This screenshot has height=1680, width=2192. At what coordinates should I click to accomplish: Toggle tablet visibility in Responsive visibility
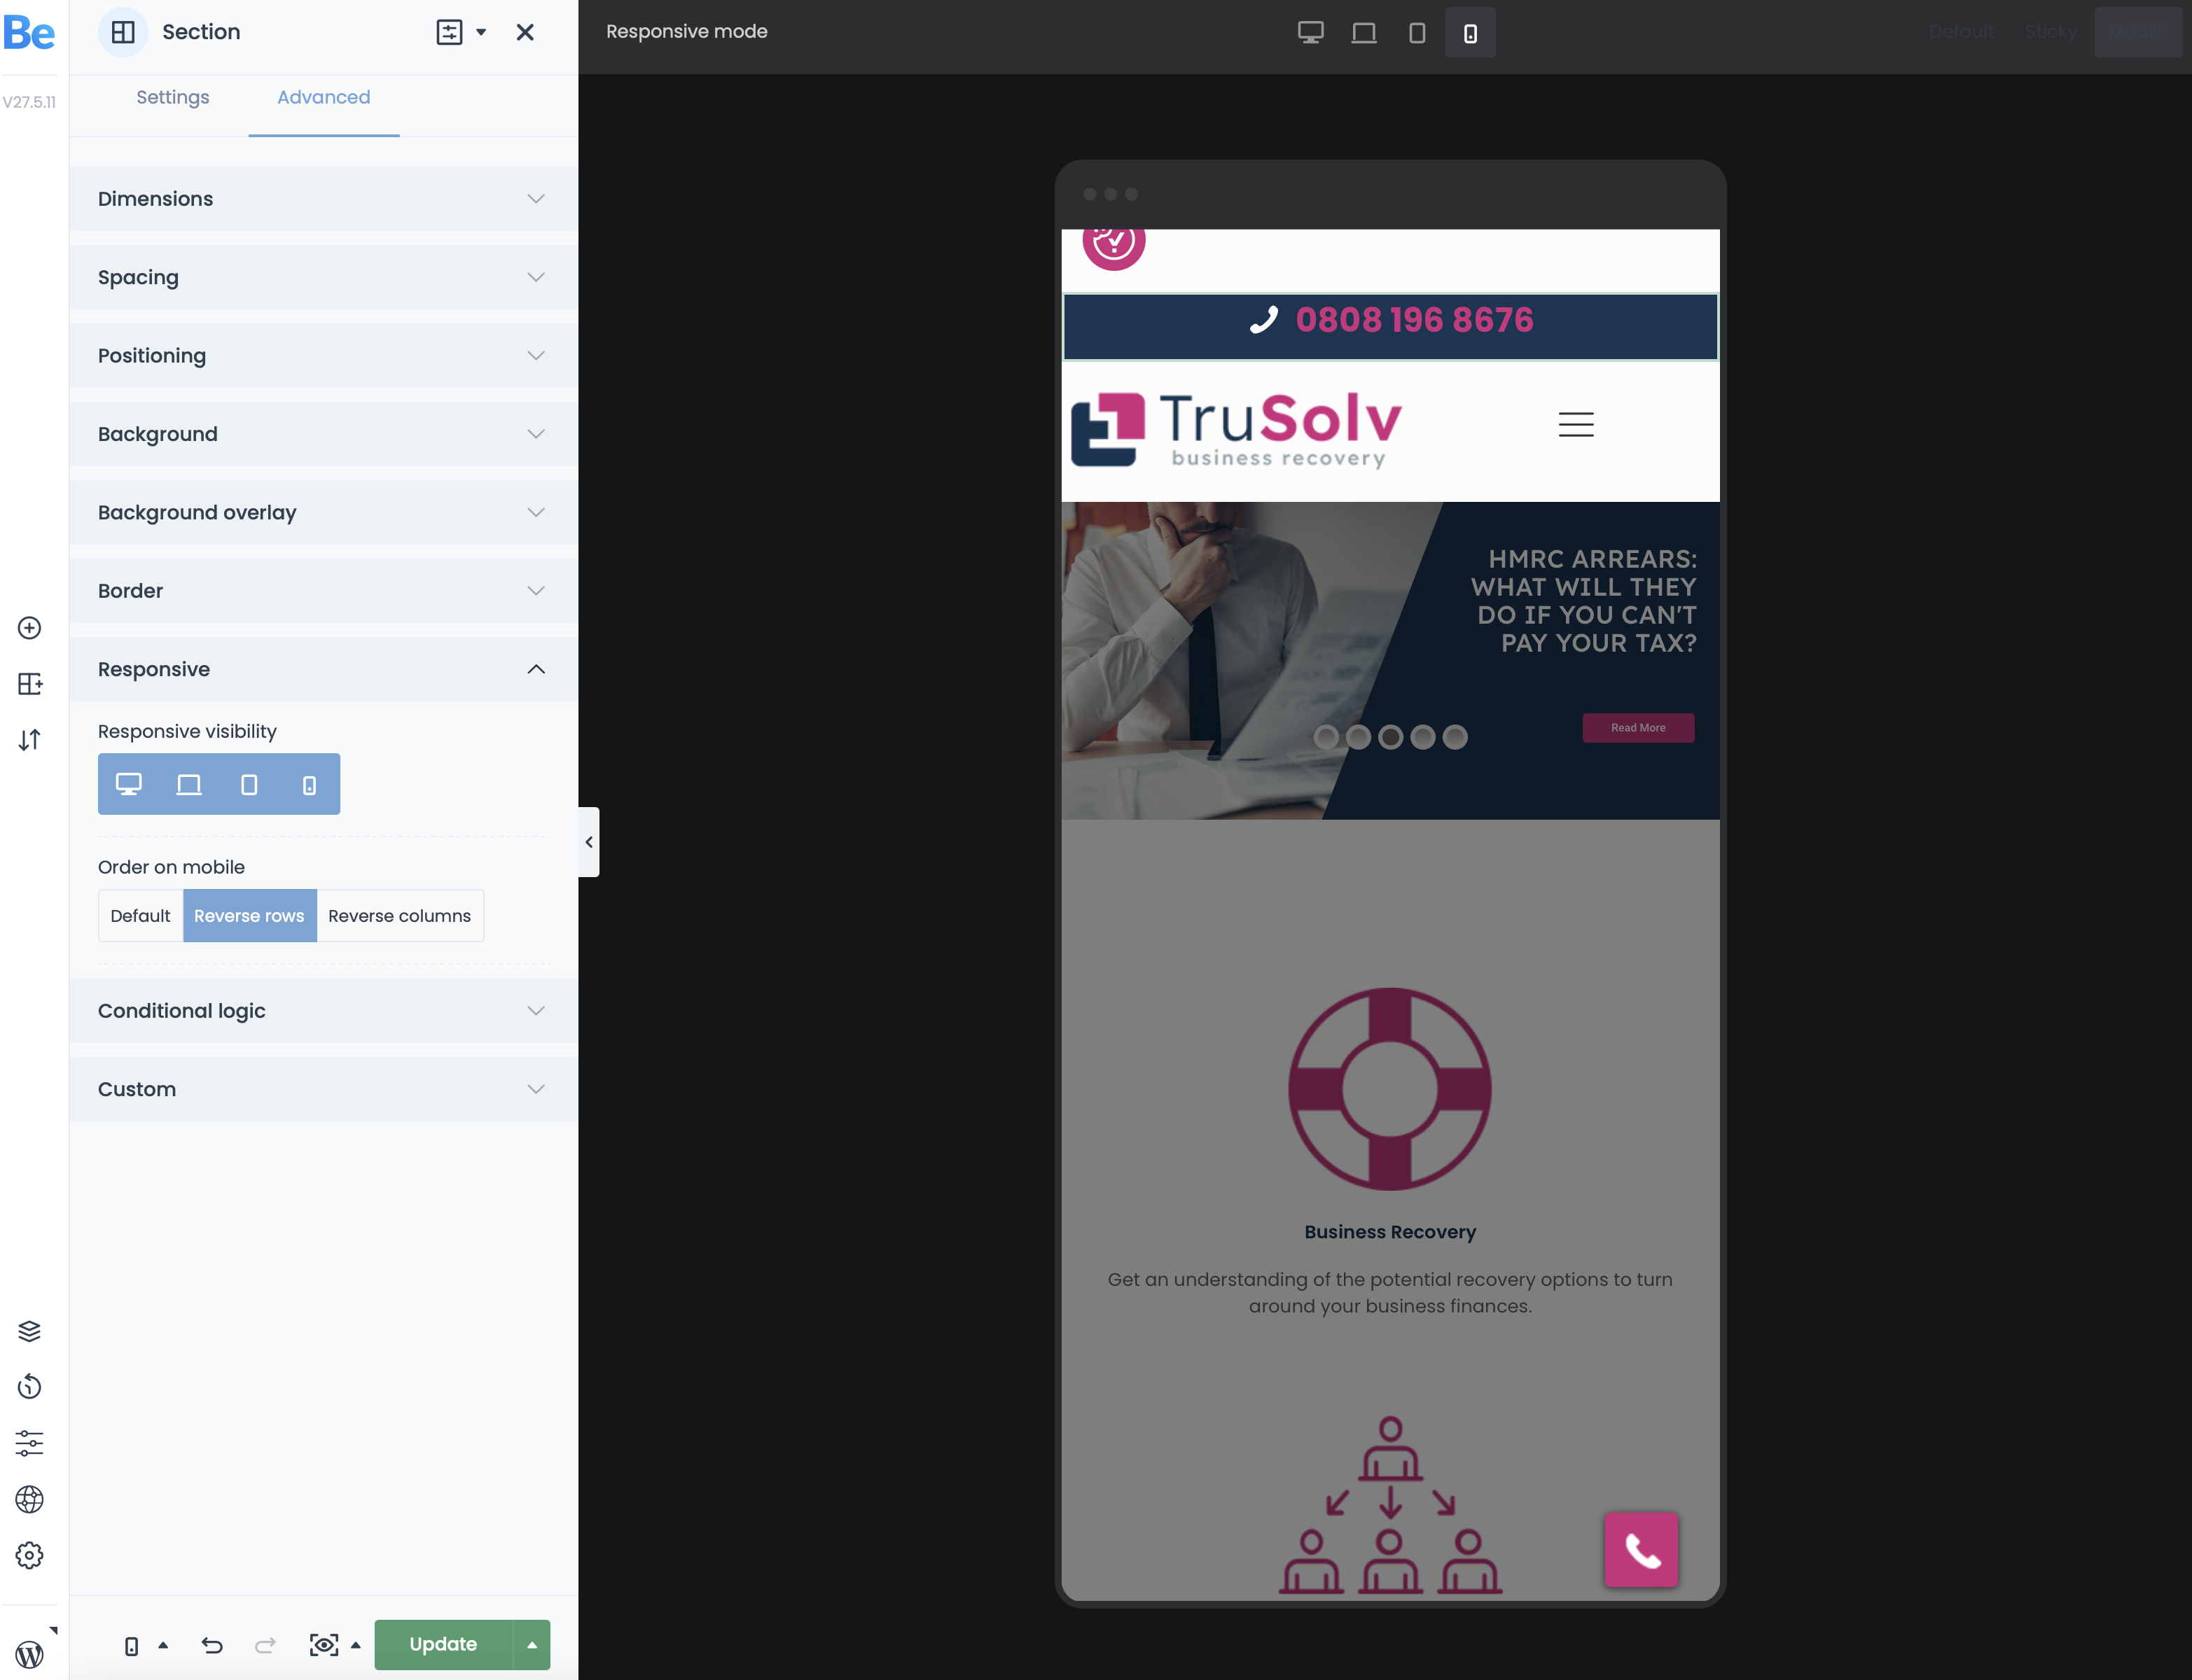[x=249, y=783]
